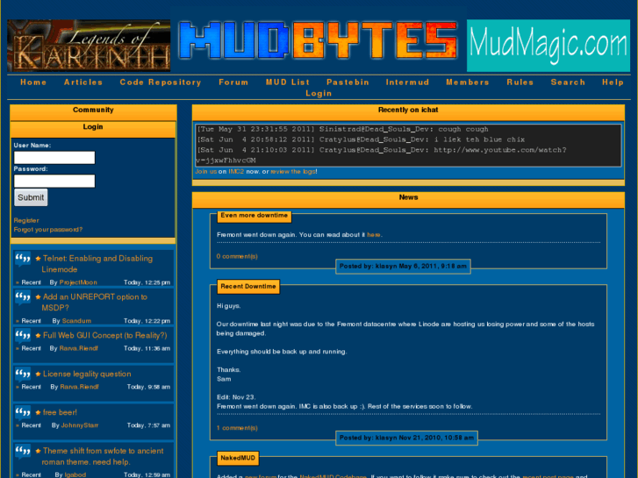Open the Pastebin menu item
This screenshot has width=638, height=478.
coord(348,82)
